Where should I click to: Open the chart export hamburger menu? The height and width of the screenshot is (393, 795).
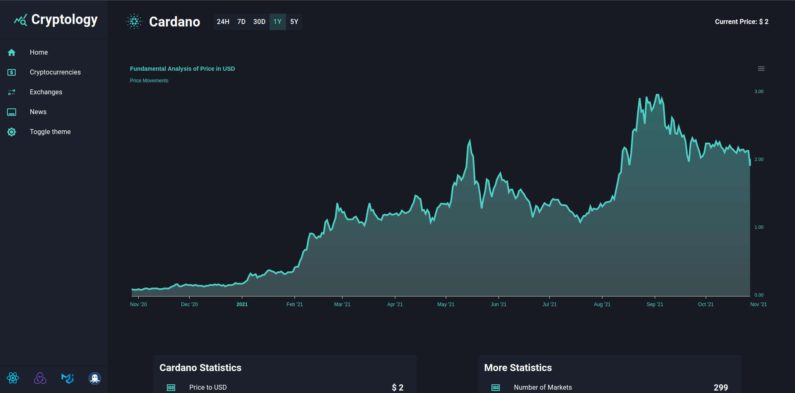761,68
